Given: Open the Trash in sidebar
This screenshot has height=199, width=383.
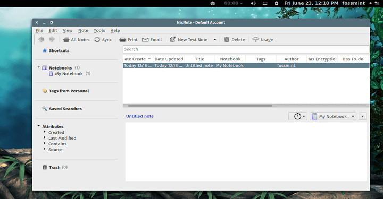Looking at the screenshot, I should (54, 167).
